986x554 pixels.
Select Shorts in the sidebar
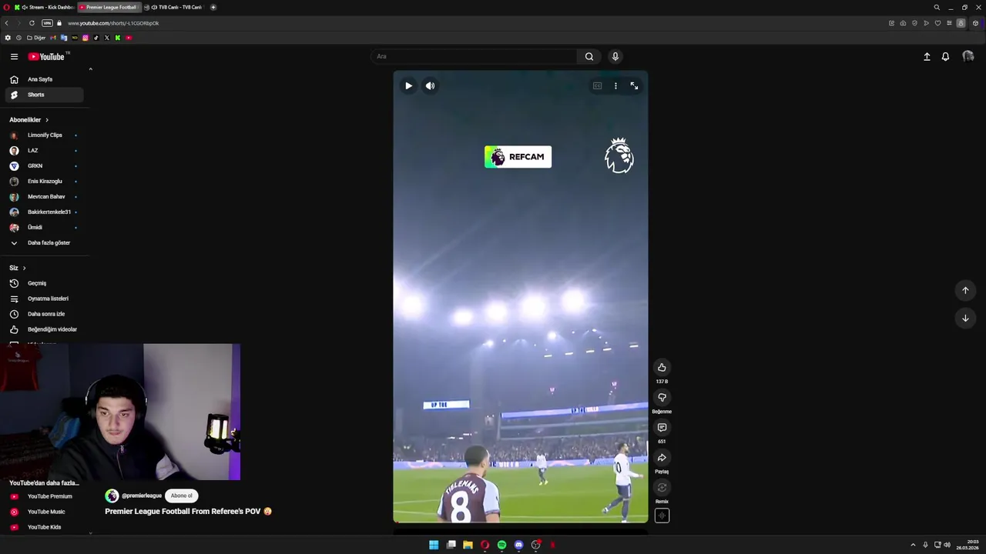tap(45, 95)
